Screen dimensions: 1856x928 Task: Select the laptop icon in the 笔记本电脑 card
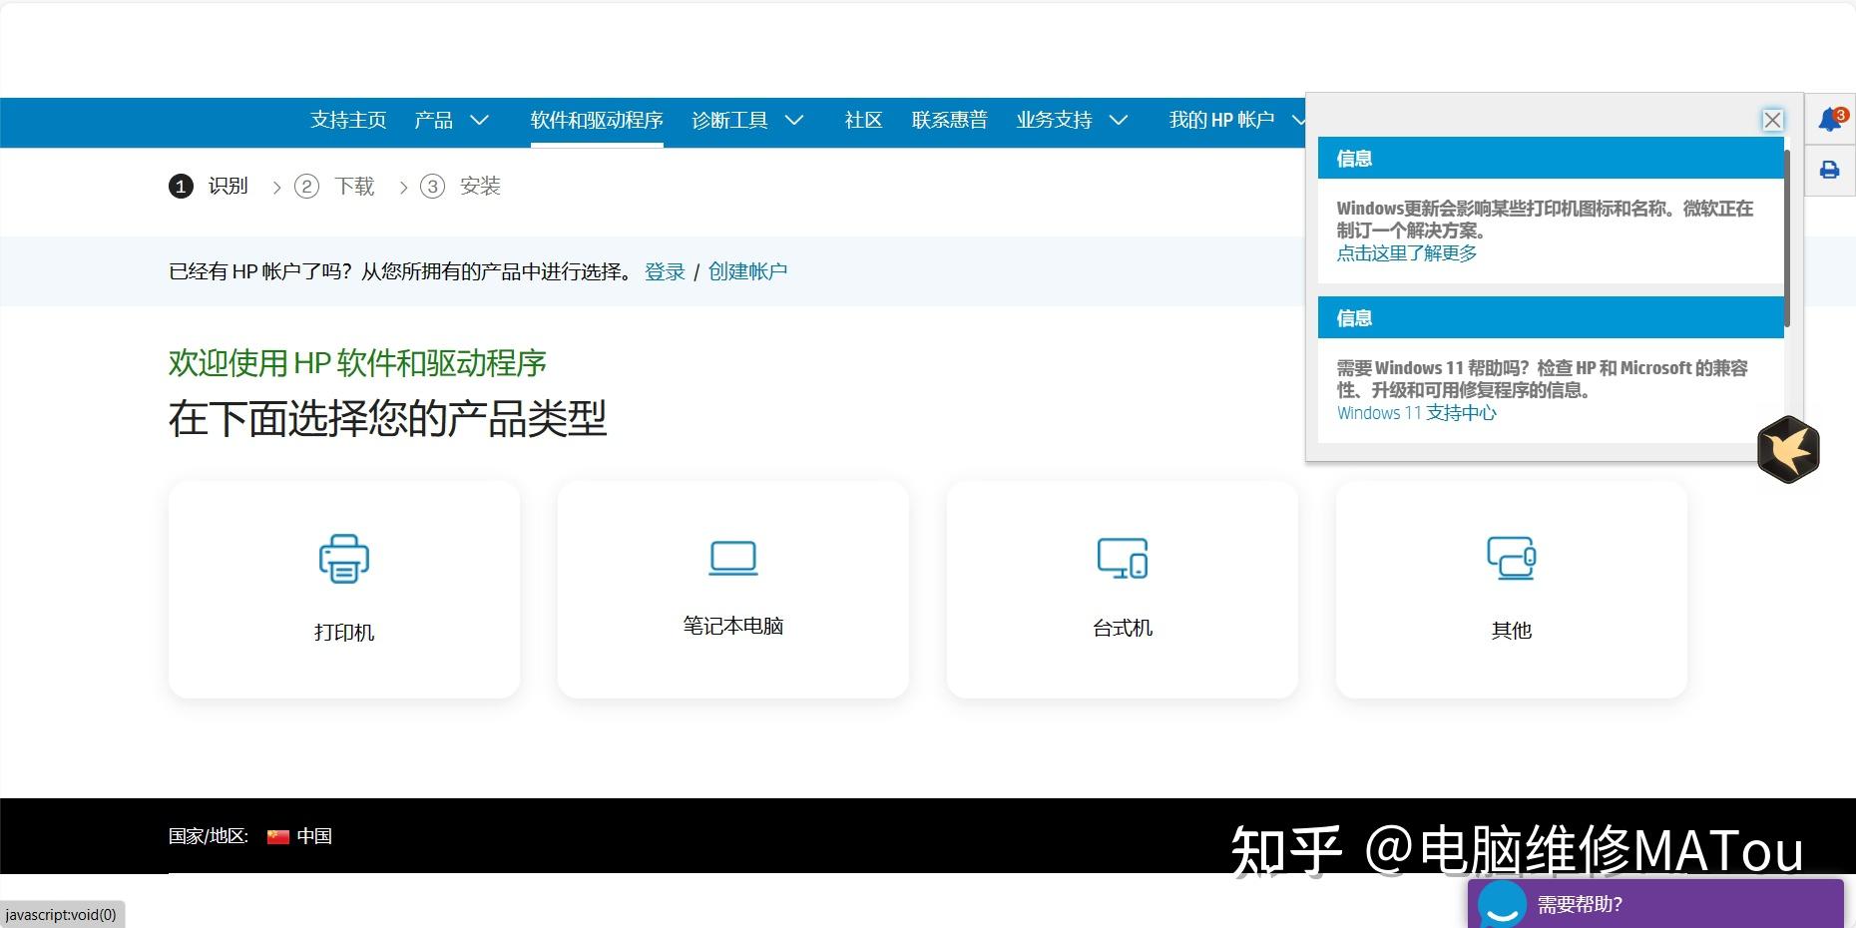click(x=733, y=558)
